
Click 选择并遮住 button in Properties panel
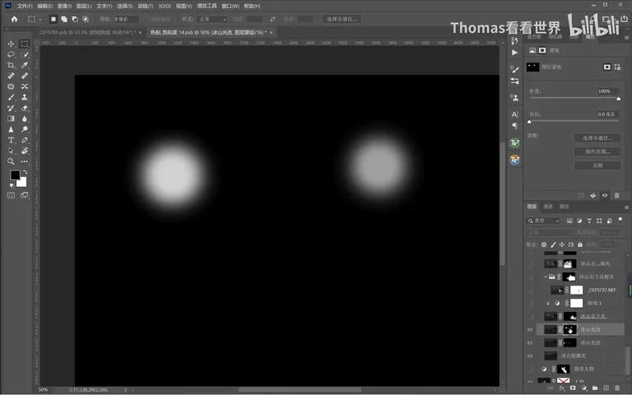pos(597,138)
